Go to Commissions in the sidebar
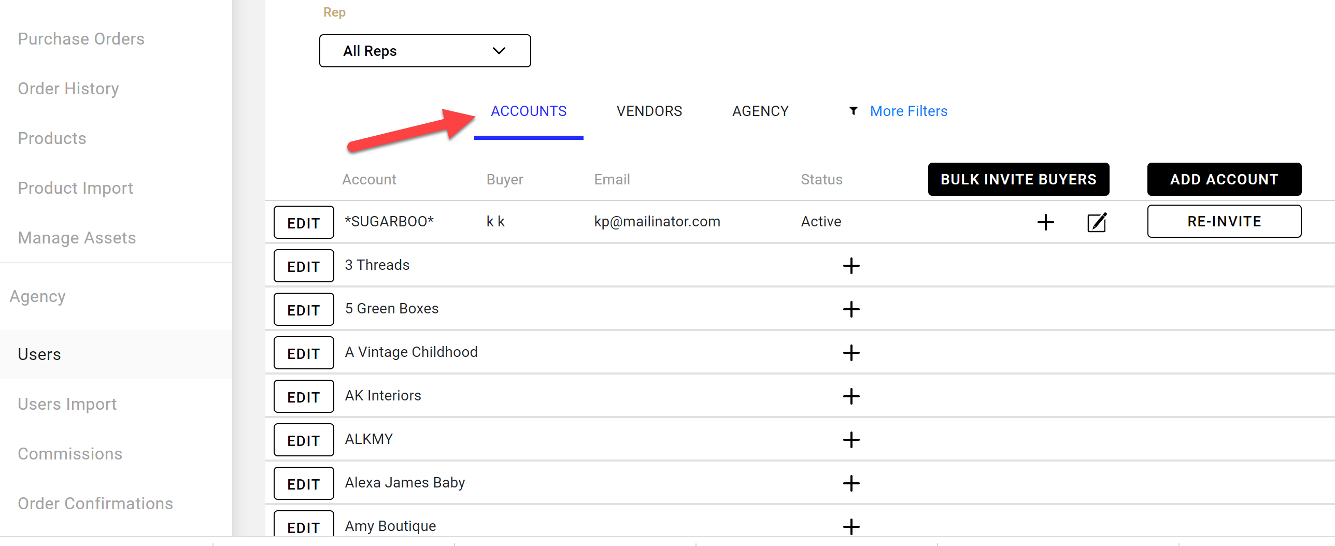Viewport: 1335px width, 546px height. pos(70,454)
